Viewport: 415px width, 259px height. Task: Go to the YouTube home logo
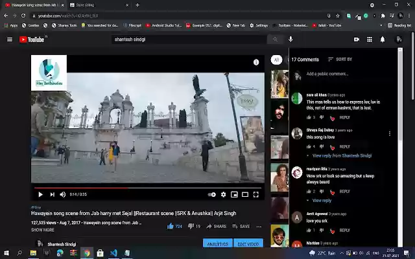click(x=32, y=39)
